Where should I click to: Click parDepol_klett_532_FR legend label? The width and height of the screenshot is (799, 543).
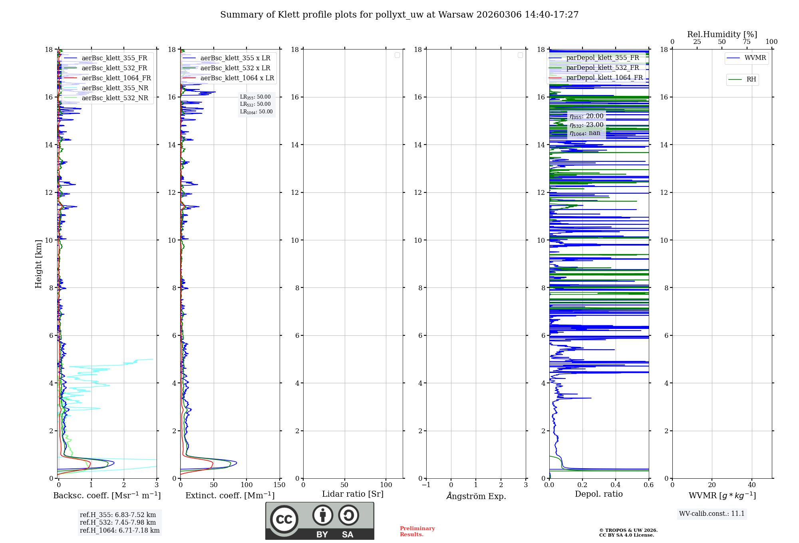click(x=602, y=68)
